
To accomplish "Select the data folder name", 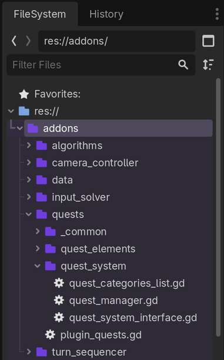I will (x=62, y=180).
